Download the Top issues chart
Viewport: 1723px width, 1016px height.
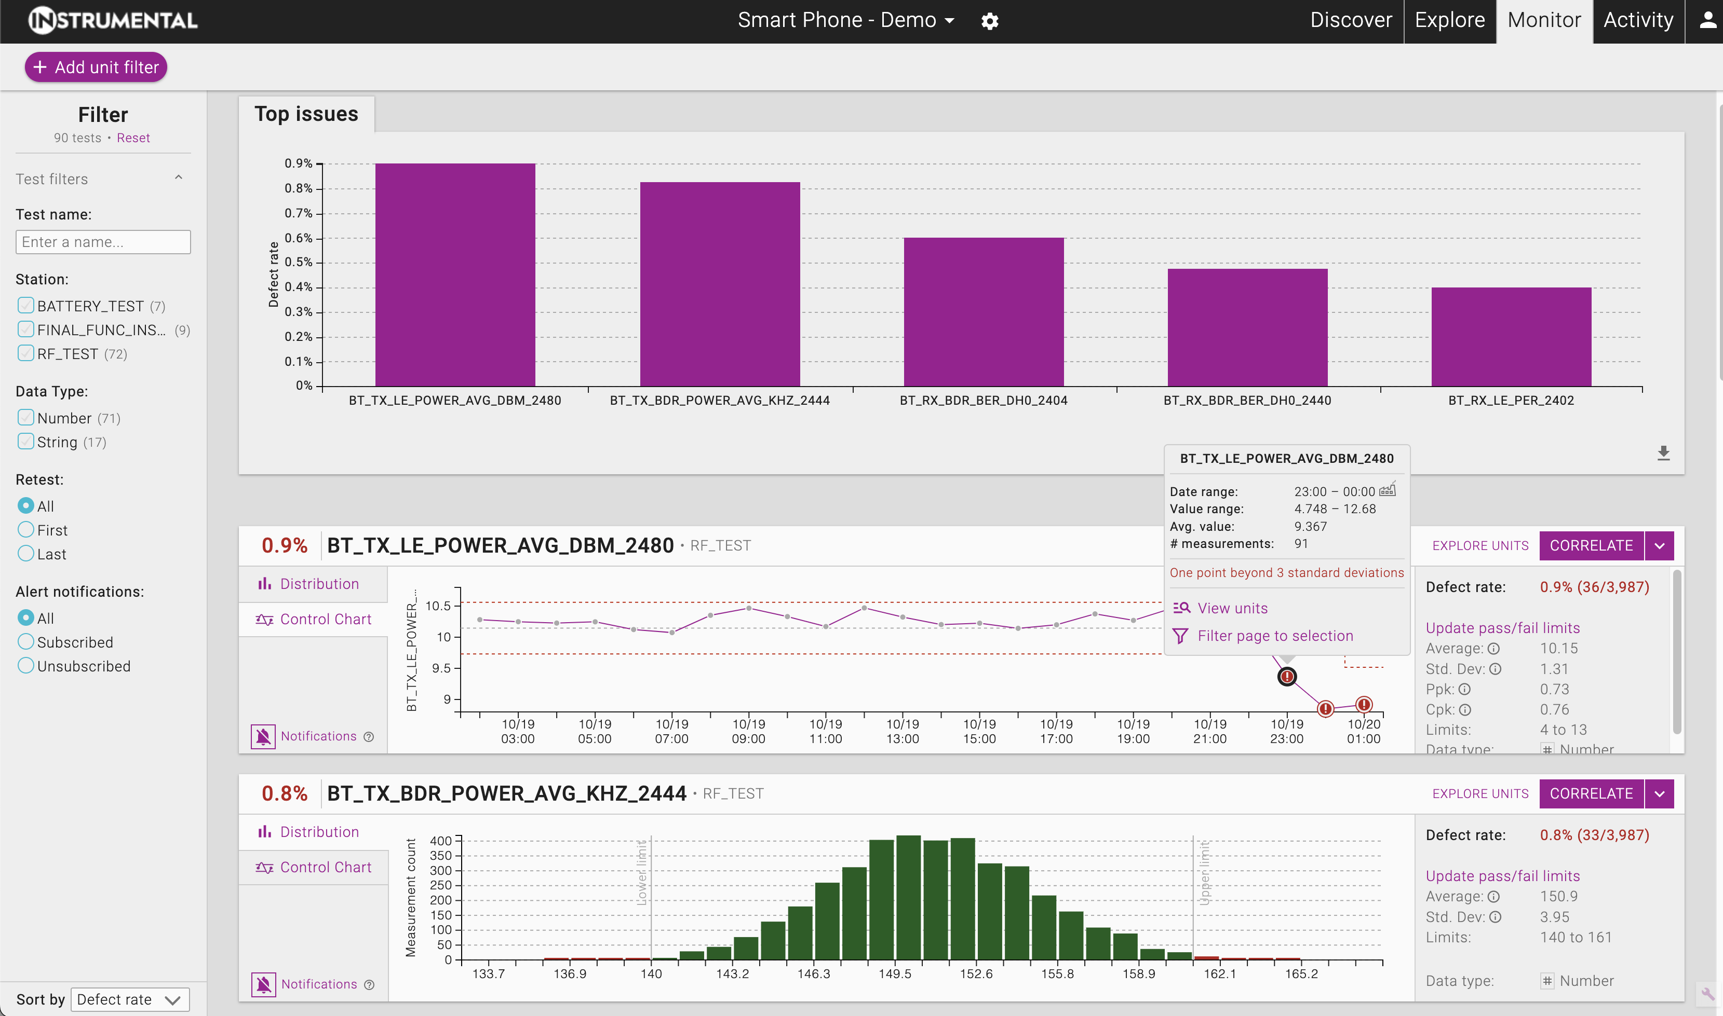pos(1663,453)
